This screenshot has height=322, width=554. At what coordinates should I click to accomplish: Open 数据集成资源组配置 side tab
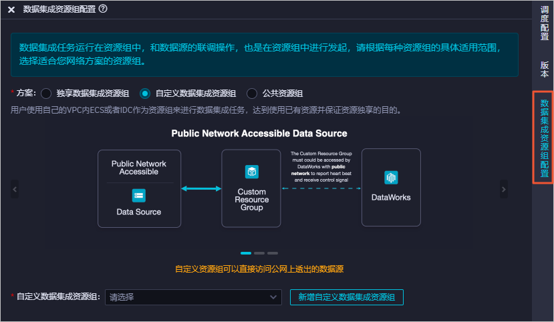tap(544, 138)
